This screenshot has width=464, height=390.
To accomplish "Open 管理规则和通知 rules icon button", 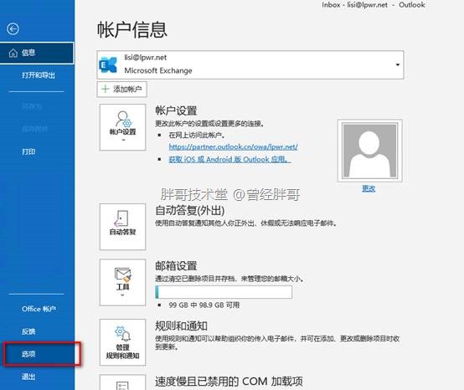I will [x=123, y=342].
